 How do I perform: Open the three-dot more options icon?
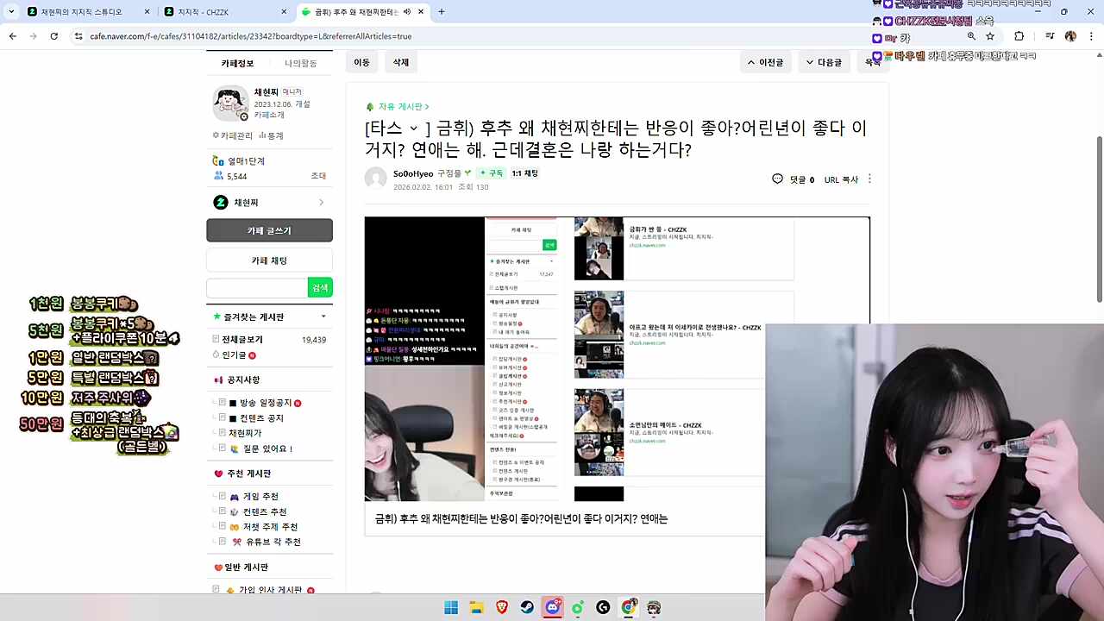tap(869, 179)
